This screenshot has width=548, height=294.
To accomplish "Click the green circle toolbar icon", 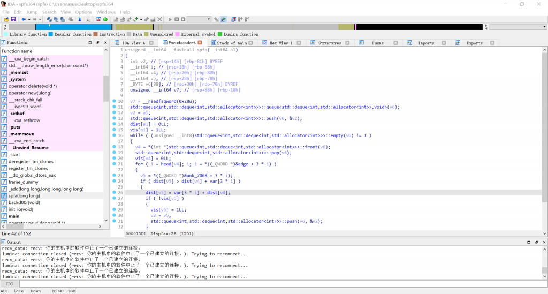I will pyautogui.click(x=105, y=20).
